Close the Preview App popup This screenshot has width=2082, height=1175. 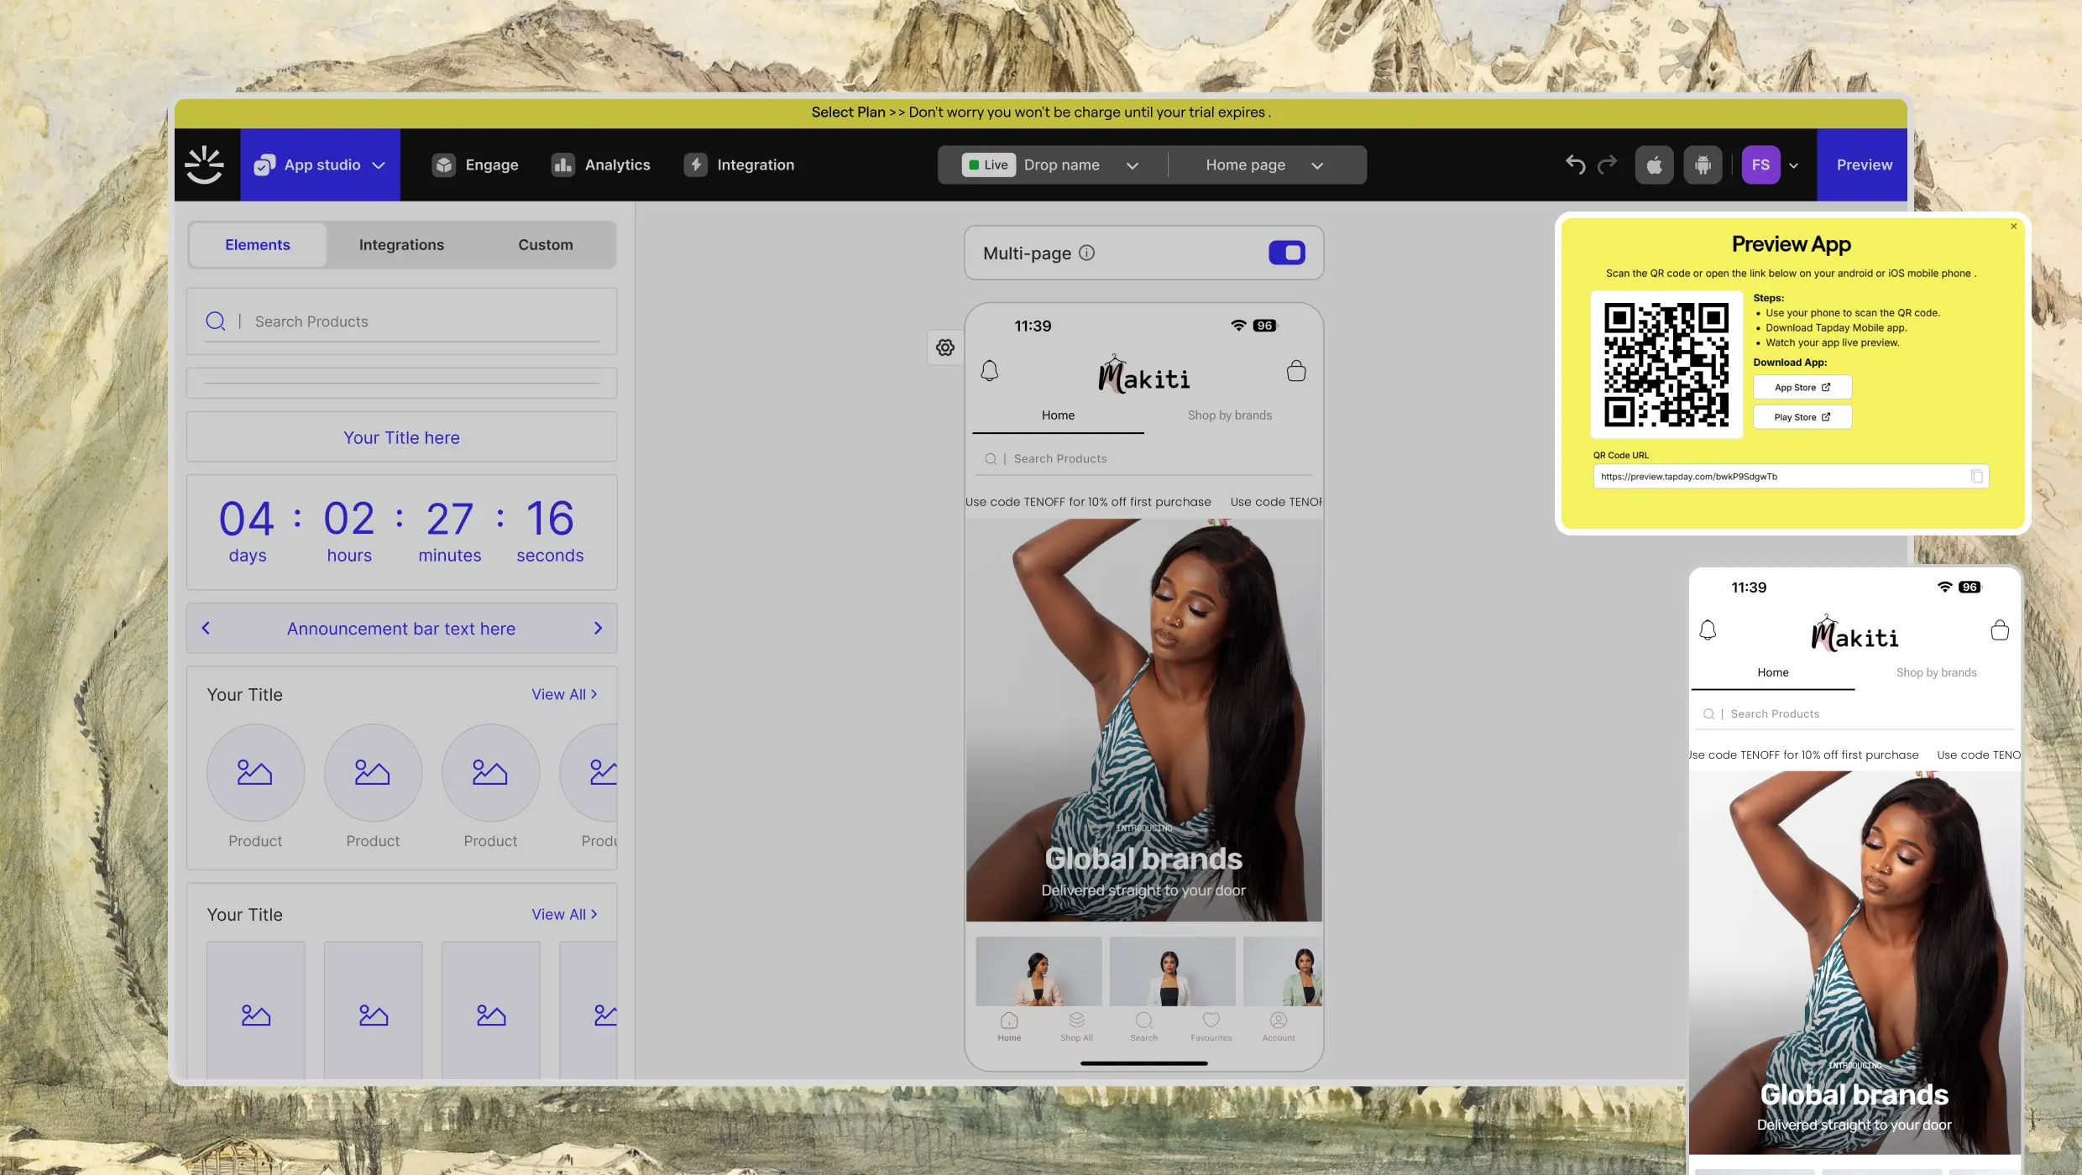2013,227
